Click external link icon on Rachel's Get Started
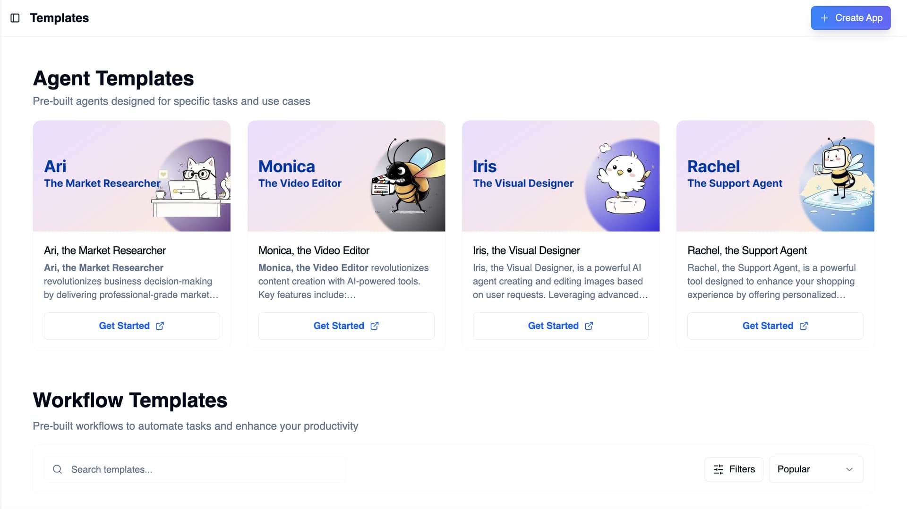 point(804,326)
